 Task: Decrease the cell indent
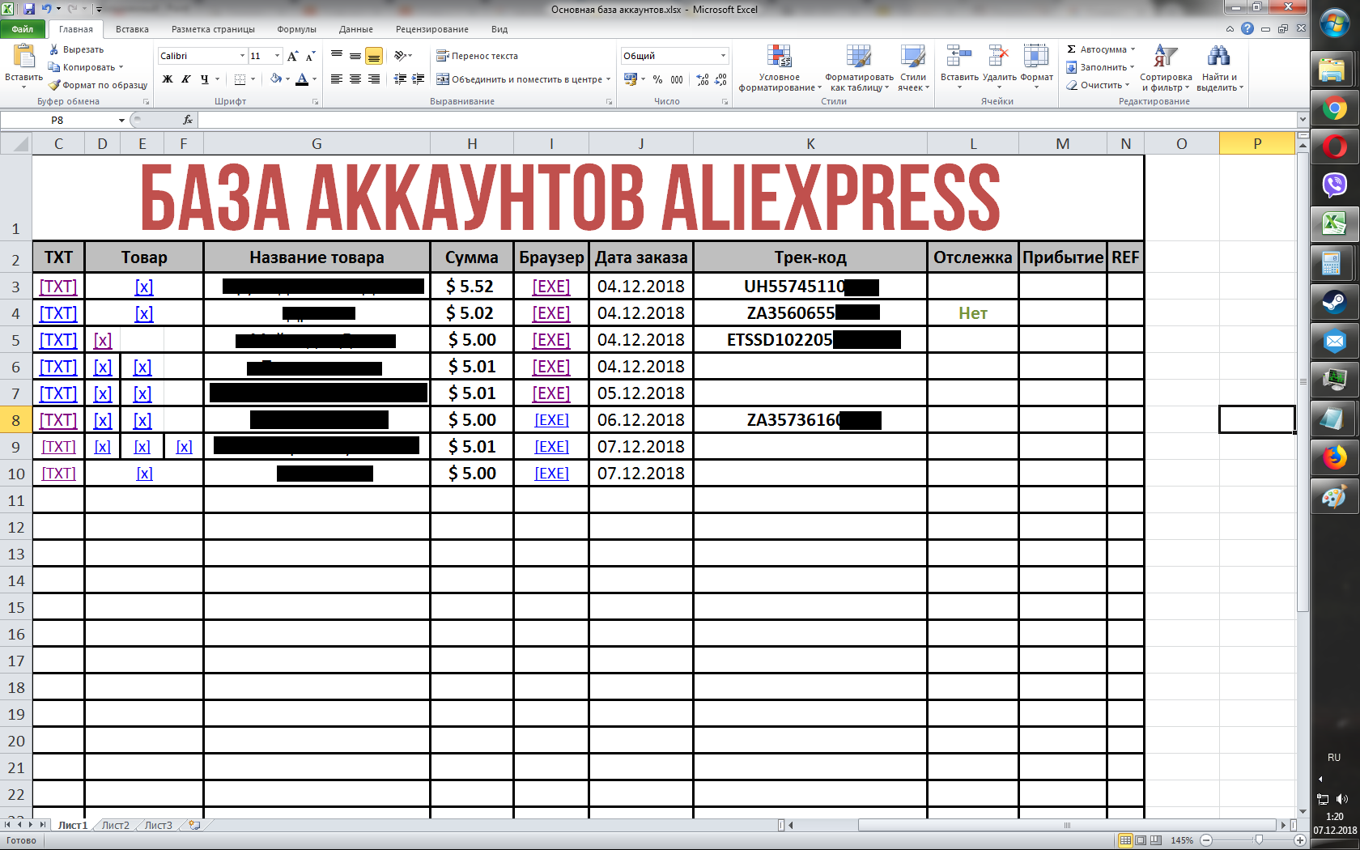pos(400,79)
